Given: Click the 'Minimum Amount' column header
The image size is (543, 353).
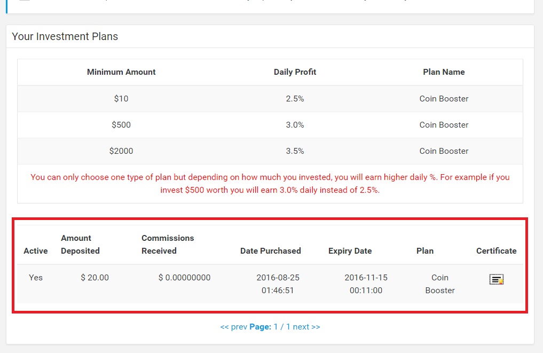Looking at the screenshot, I should (121, 72).
